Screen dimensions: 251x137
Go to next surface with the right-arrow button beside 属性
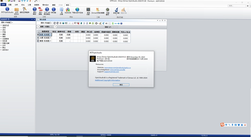55,27
